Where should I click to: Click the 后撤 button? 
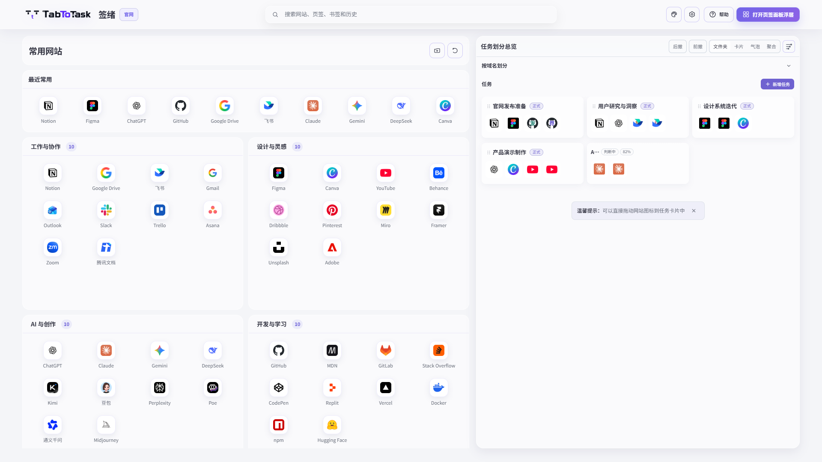(678, 47)
